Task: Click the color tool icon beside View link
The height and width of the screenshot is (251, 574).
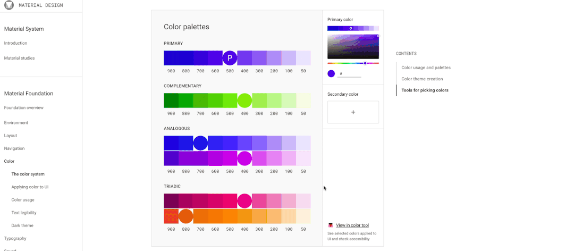Action: (331, 225)
